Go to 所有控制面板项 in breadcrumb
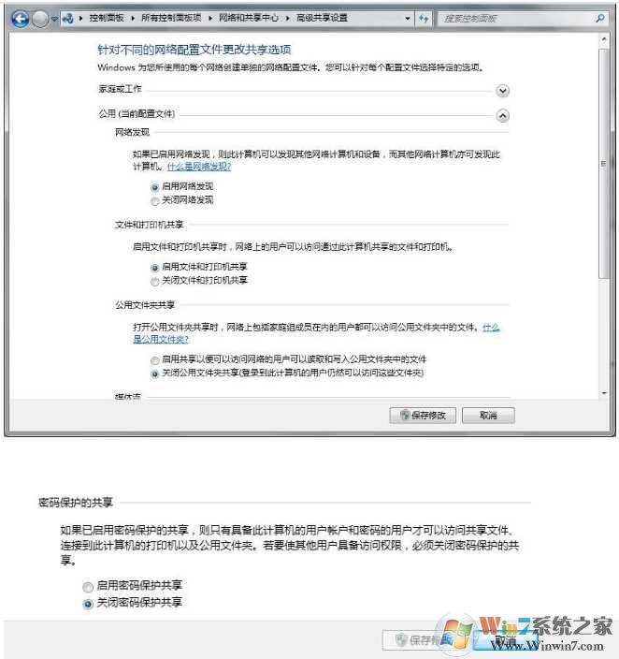Viewport: 619px width, 659px height. click(x=171, y=18)
